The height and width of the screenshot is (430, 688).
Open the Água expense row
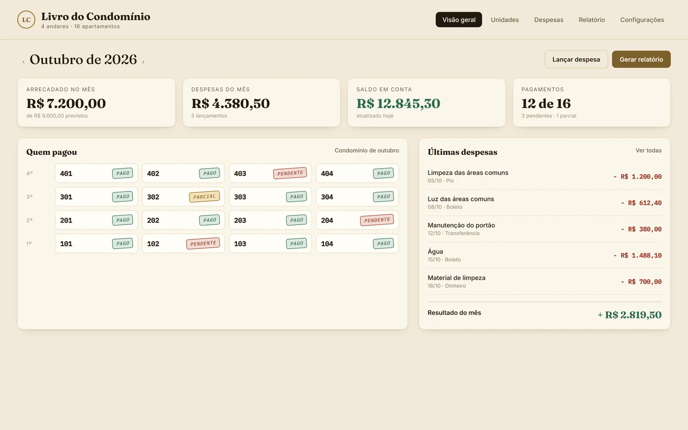coord(545,256)
